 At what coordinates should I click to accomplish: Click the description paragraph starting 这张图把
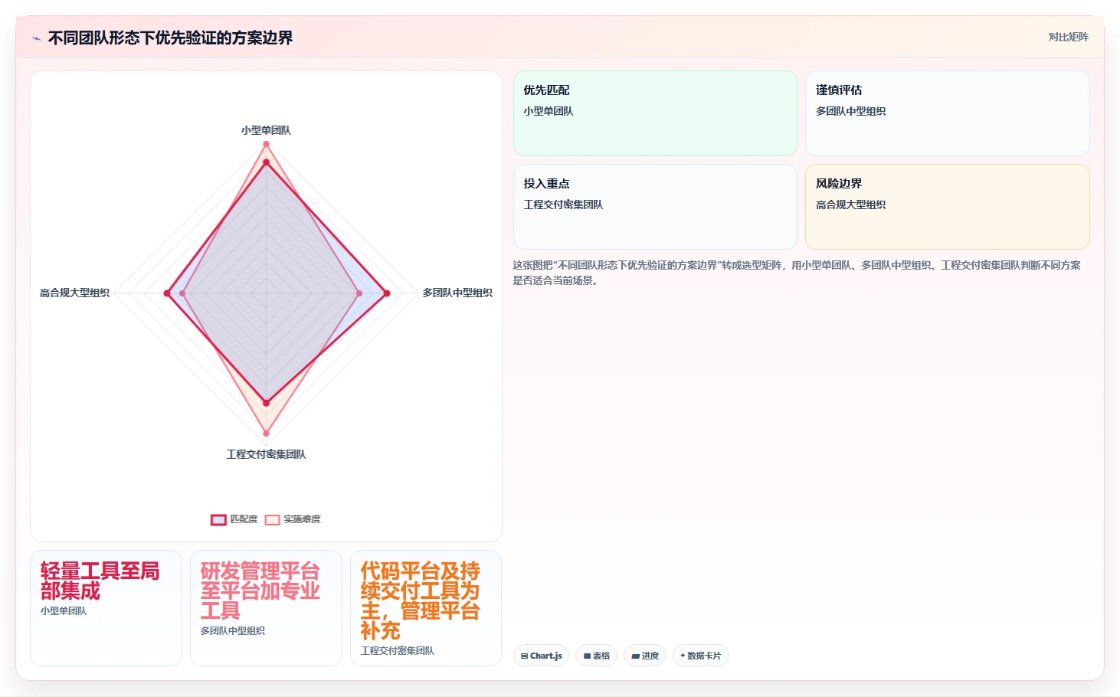click(x=797, y=273)
